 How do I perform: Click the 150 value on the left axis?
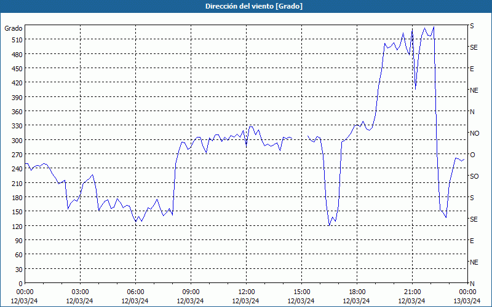(x=17, y=212)
